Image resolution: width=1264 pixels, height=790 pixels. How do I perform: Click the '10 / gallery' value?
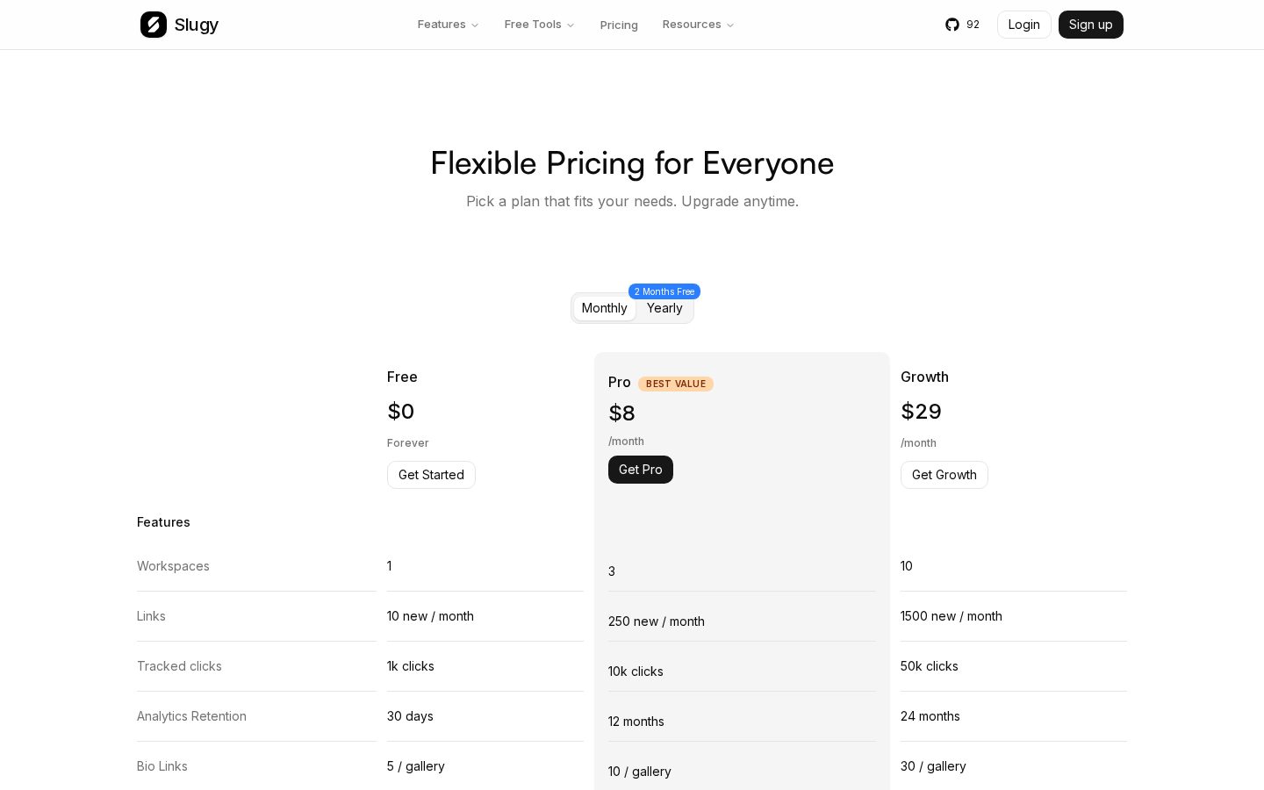(640, 772)
